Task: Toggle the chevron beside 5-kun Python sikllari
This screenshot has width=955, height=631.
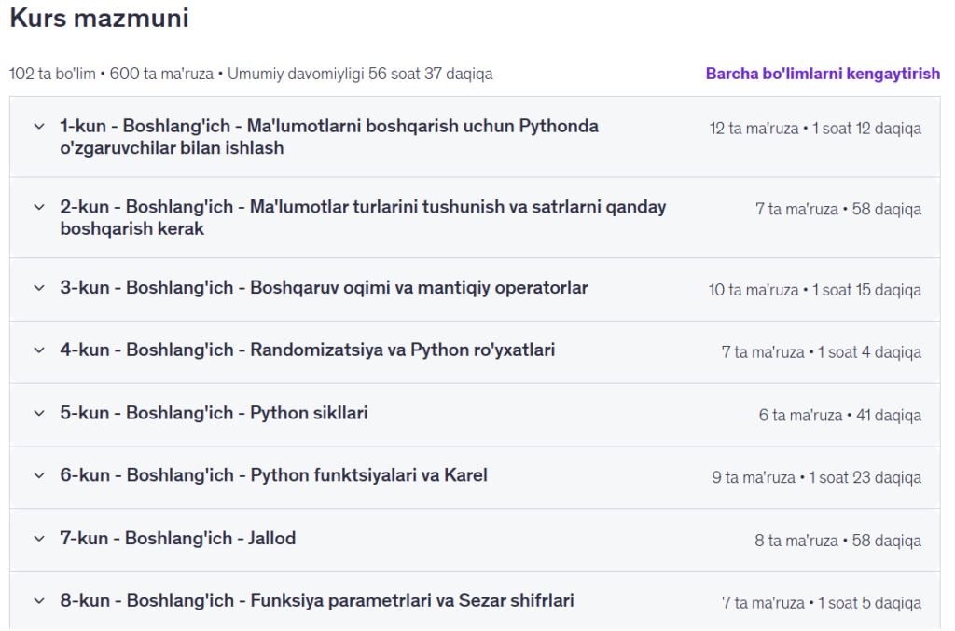Action: (x=38, y=413)
